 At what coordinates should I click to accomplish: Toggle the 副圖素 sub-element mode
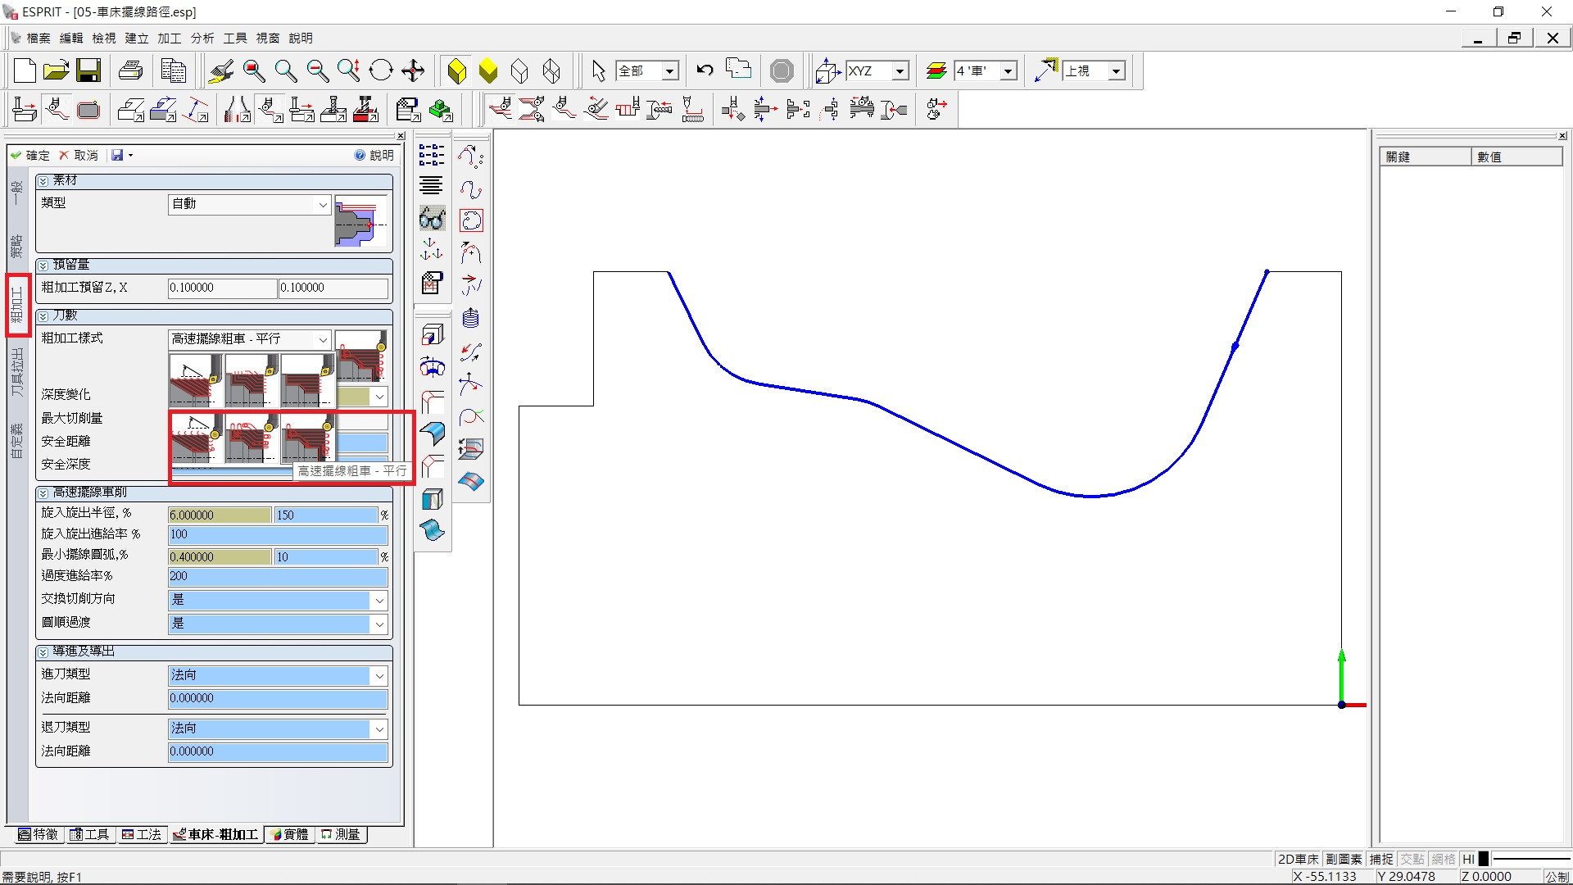click(x=1344, y=859)
